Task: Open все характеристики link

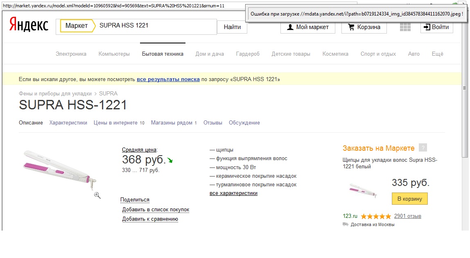Action: coord(233,193)
